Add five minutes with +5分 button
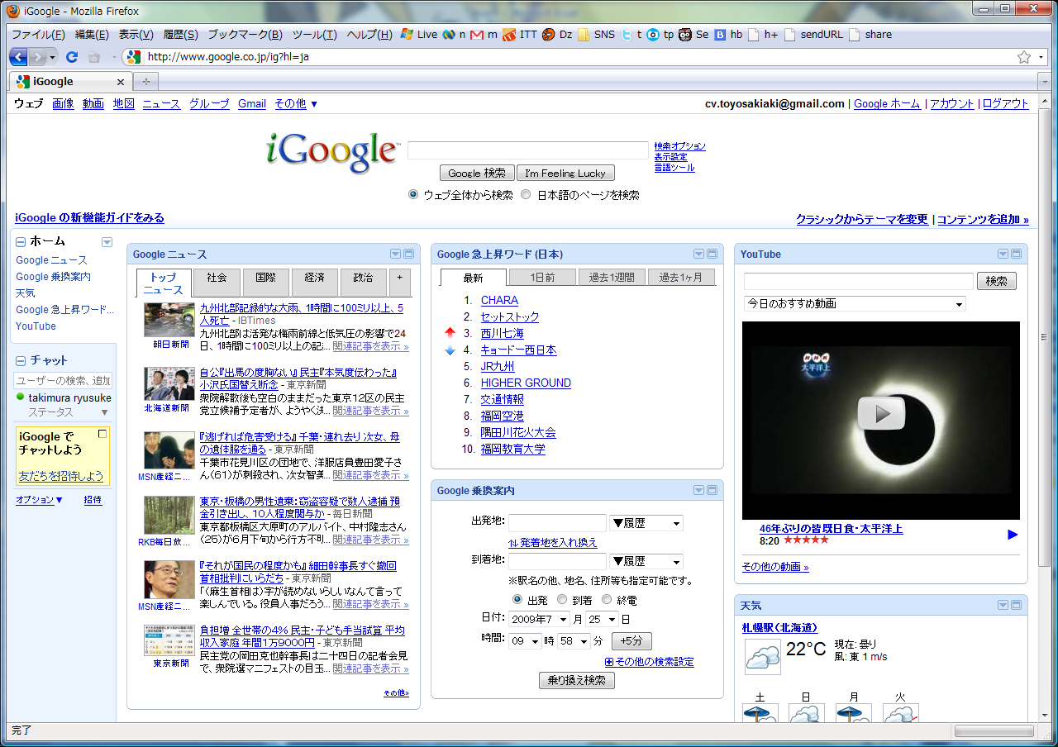The width and height of the screenshot is (1058, 747). click(631, 641)
